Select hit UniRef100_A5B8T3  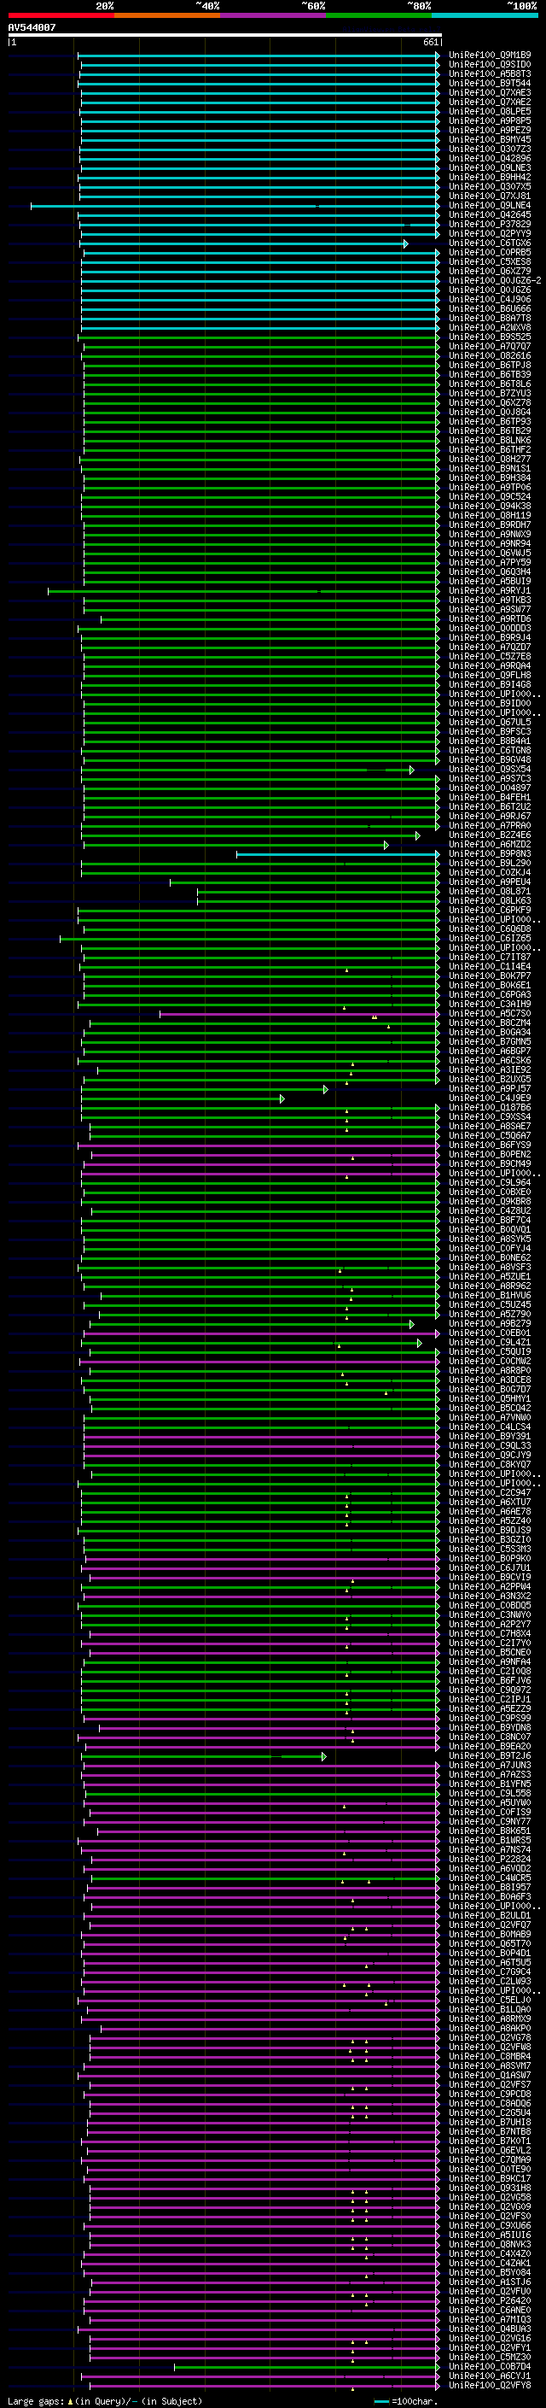click(x=490, y=73)
